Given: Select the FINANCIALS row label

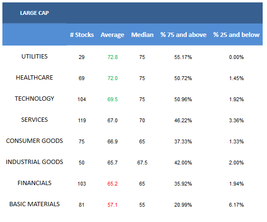Looking at the screenshot, I should click(35, 183).
